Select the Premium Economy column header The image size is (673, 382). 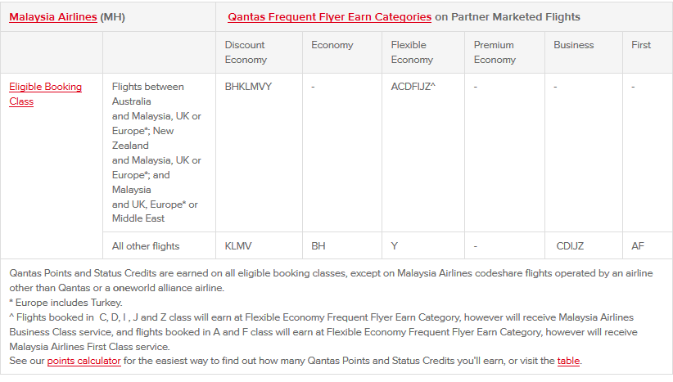click(x=495, y=52)
